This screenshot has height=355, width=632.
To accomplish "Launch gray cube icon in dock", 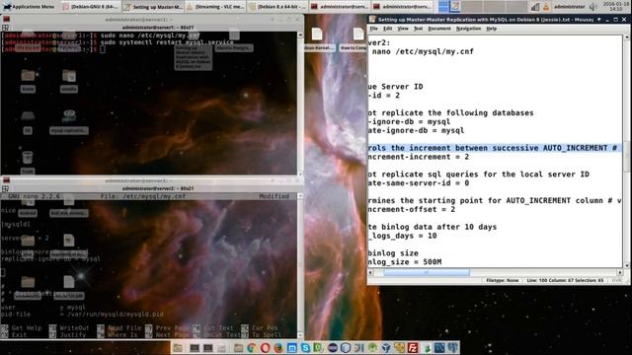I will pyautogui.click(x=346, y=347).
